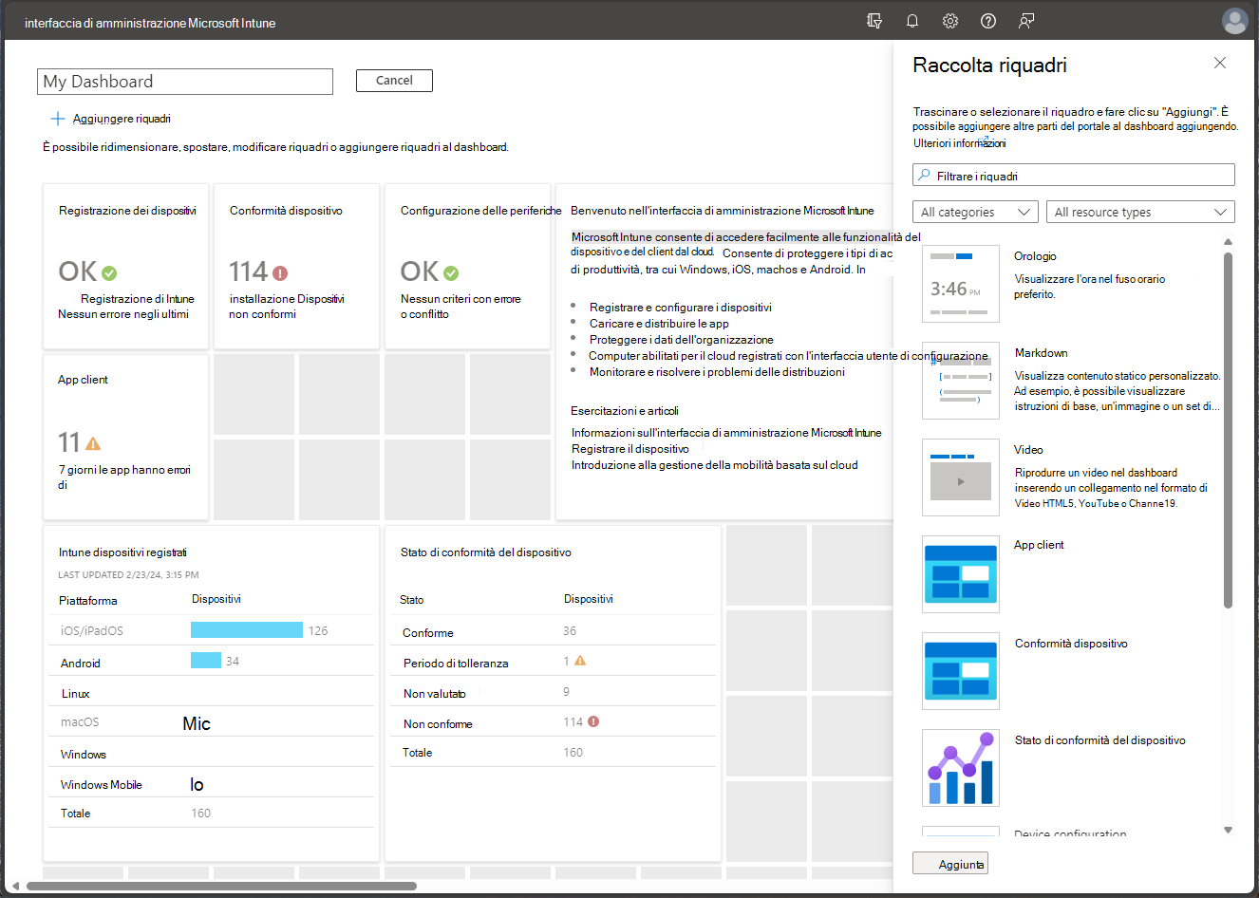
Task: Select the macOS platform row
Action: (211, 722)
